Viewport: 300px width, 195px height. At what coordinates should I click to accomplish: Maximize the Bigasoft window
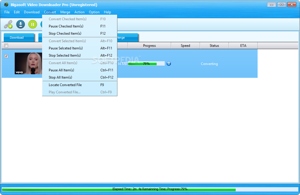(x=282, y=4)
